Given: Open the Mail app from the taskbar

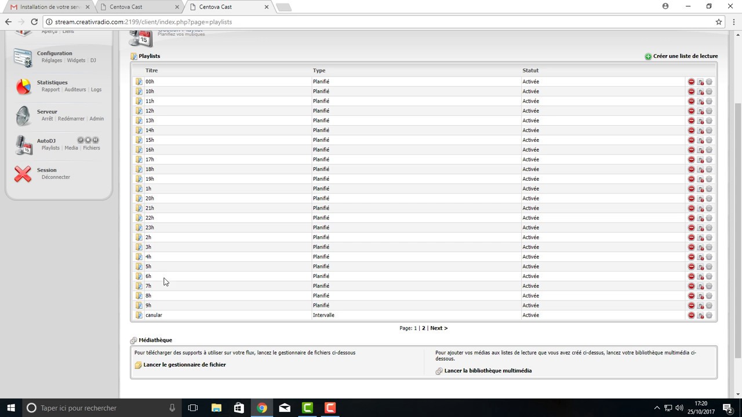Looking at the screenshot, I should pyautogui.click(x=285, y=408).
